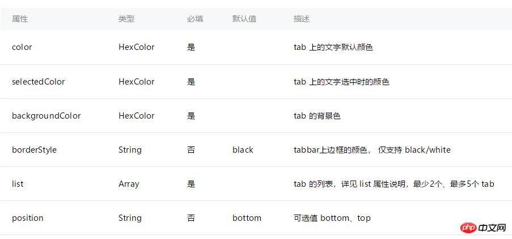Click the bottom default value
The width and height of the screenshot is (512, 239).
click(247, 218)
